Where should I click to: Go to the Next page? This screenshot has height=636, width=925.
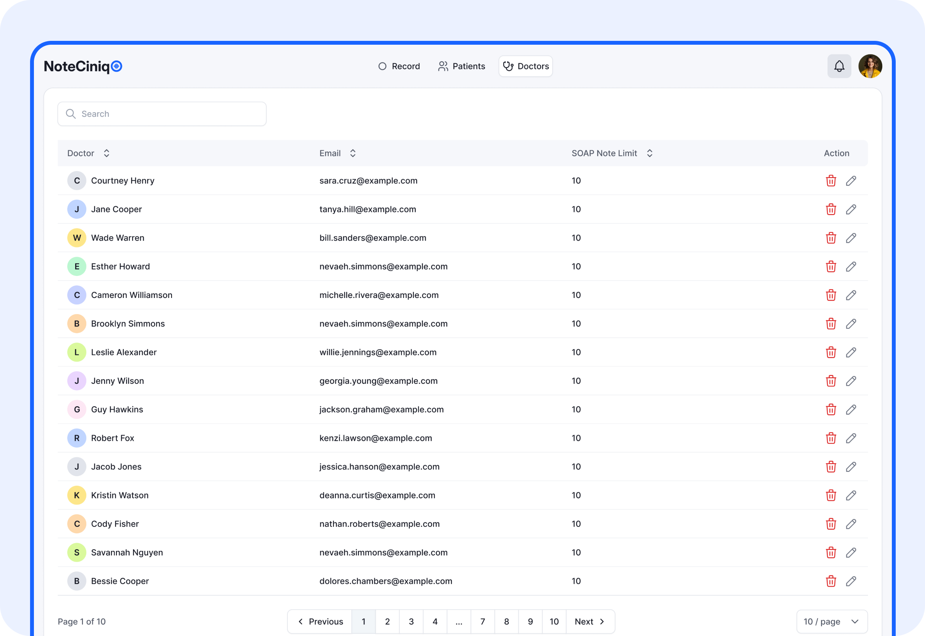click(x=590, y=621)
